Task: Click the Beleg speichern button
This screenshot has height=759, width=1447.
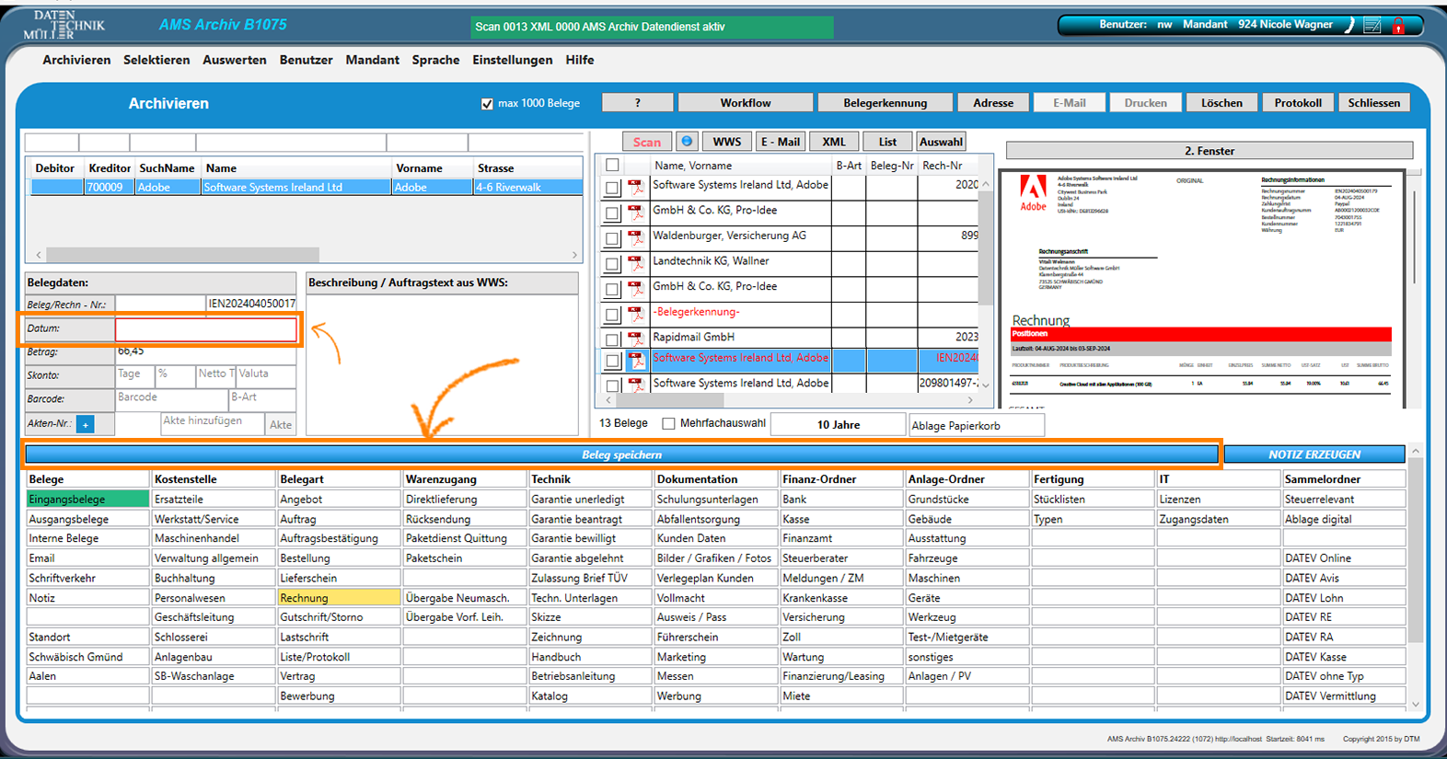Action: 621,454
